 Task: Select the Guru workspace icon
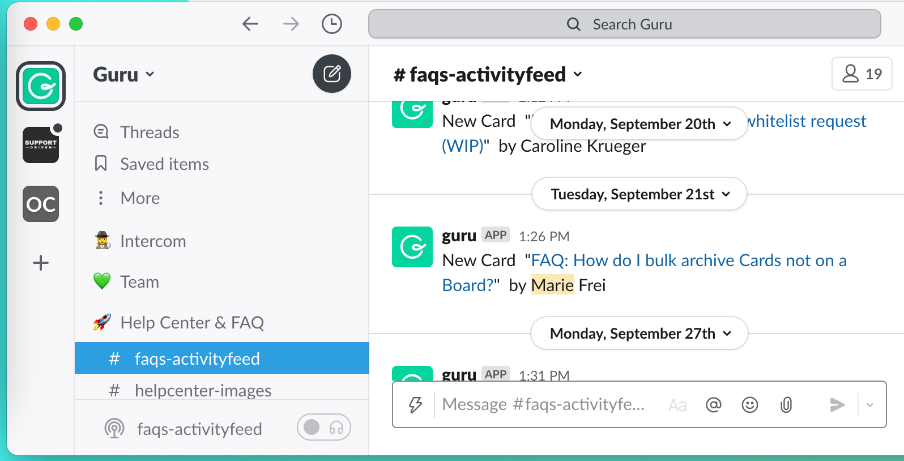pyautogui.click(x=41, y=86)
